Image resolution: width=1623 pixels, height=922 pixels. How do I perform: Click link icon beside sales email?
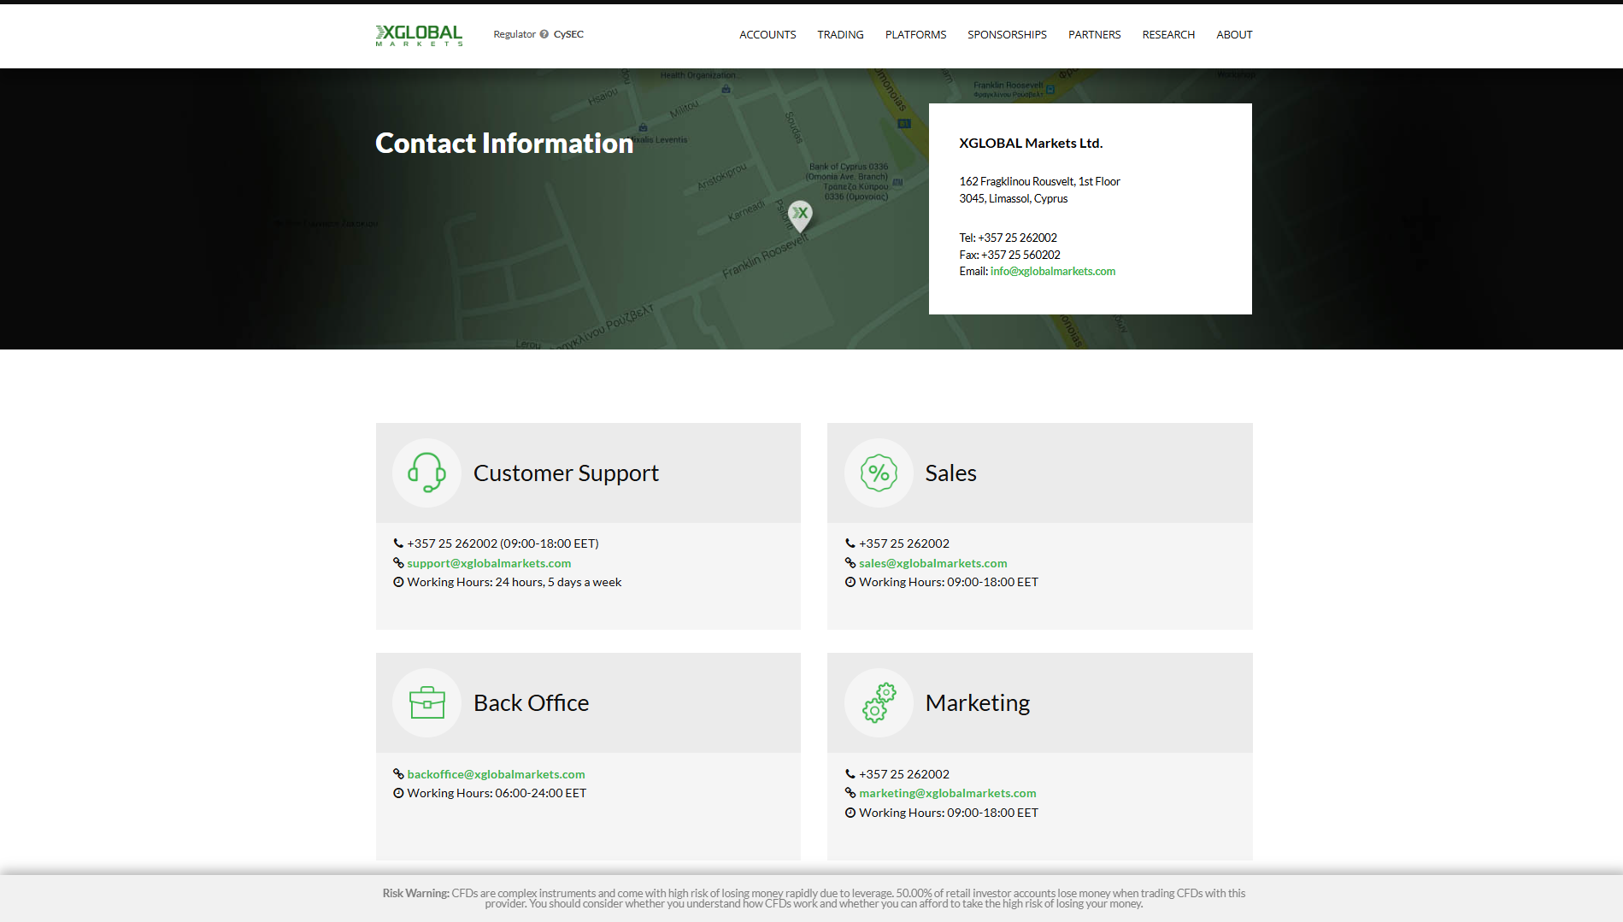tap(850, 563)
